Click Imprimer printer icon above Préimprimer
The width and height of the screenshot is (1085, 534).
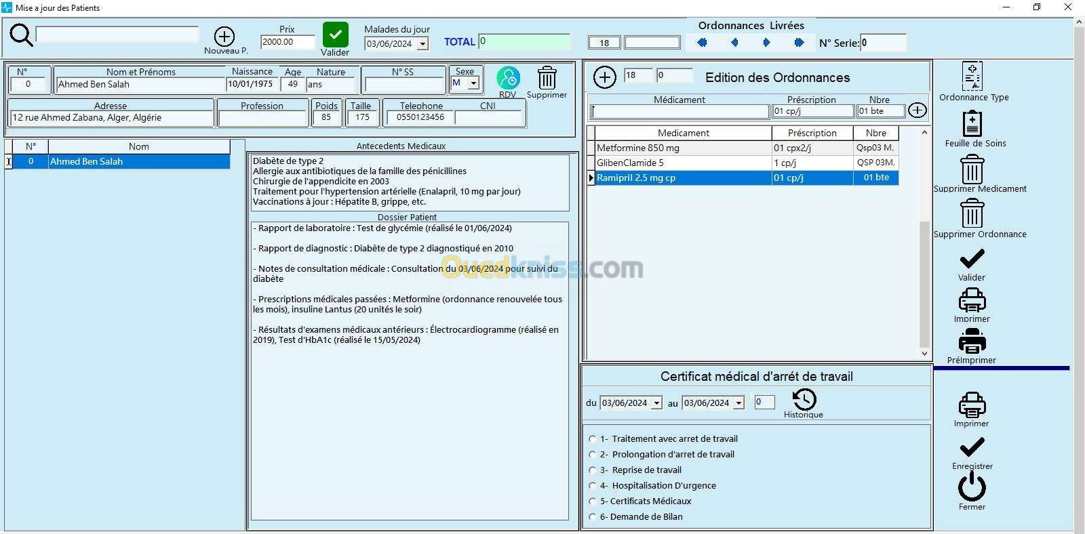tap(972, 300)
